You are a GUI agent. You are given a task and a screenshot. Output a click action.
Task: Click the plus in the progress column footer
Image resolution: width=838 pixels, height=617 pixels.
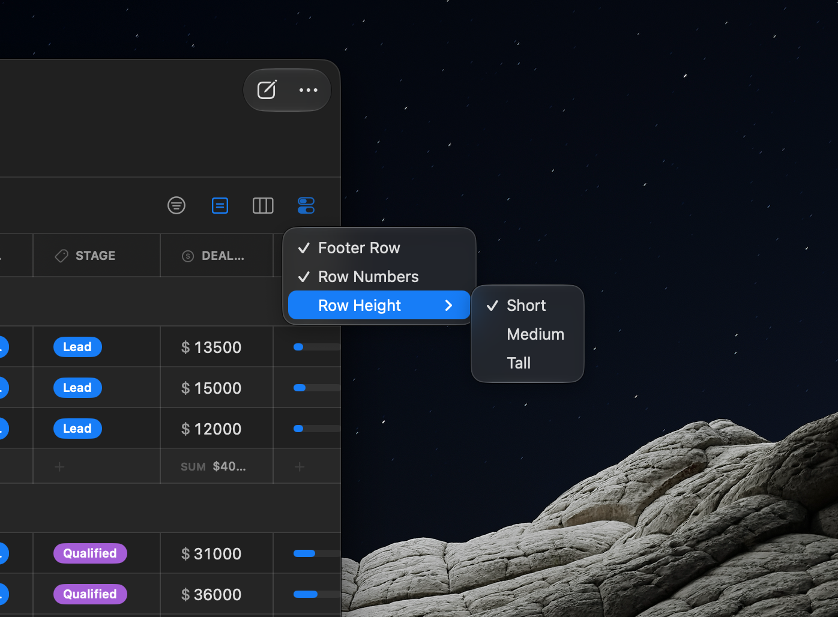(300, 466)
